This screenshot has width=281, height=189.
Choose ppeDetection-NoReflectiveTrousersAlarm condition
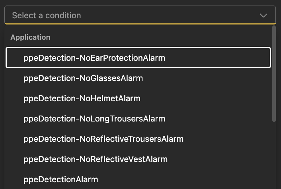pos(103,139)
